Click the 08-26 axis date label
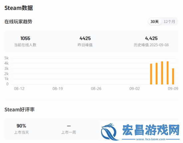Viewport: 183px width, 143px height. pyautogui.click(x=96, y=89)
